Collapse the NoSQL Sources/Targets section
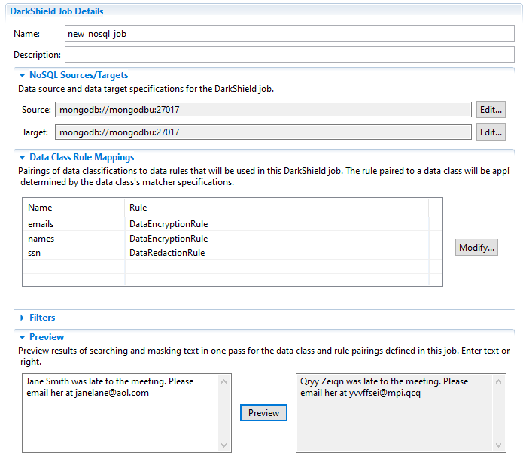The height and width of the screenshot is (471, 526). tap(23, 75)
